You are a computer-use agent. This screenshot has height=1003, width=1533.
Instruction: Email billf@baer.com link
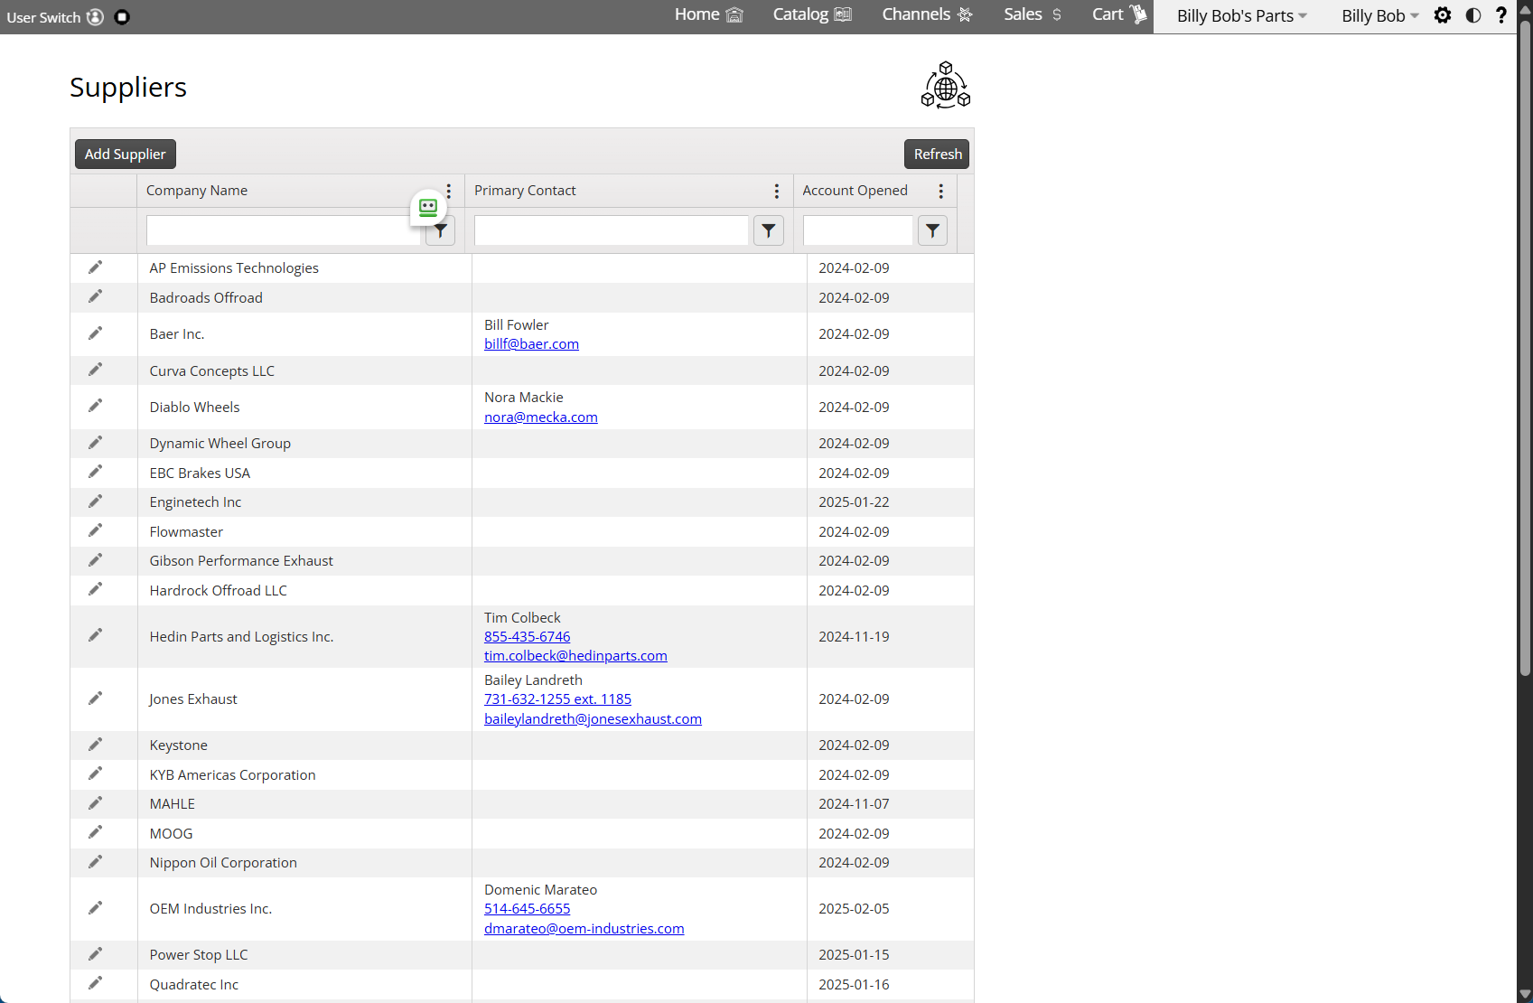coord(531,344)
